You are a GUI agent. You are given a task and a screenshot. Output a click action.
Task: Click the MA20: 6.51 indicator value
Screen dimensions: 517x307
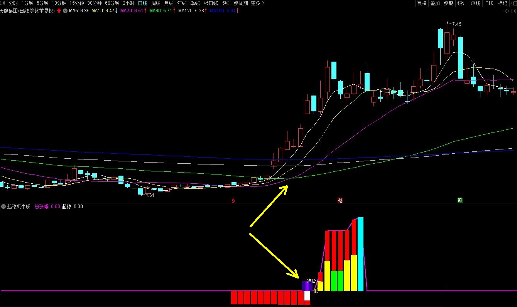click(x=132, y=11)
